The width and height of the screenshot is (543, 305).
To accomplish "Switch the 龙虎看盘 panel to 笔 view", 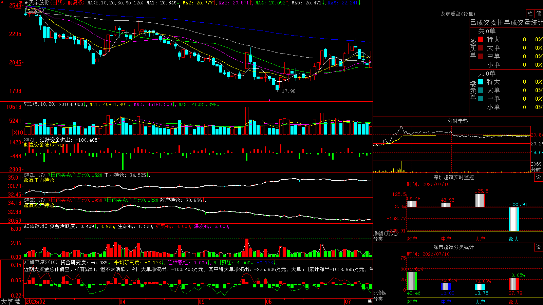I will pyautogui.click(x=539, y=14).
